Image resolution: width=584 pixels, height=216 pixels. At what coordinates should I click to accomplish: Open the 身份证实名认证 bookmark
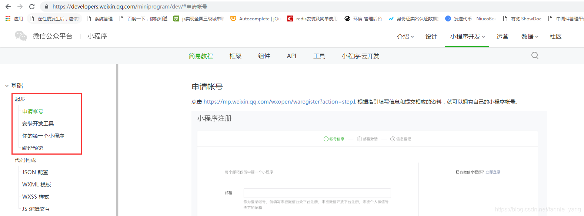(x=413, y=18)
